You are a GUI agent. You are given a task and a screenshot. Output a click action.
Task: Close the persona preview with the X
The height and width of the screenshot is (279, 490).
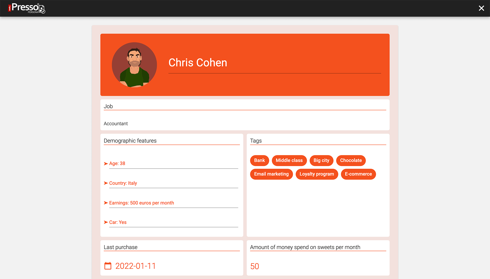tap(481, 8)
